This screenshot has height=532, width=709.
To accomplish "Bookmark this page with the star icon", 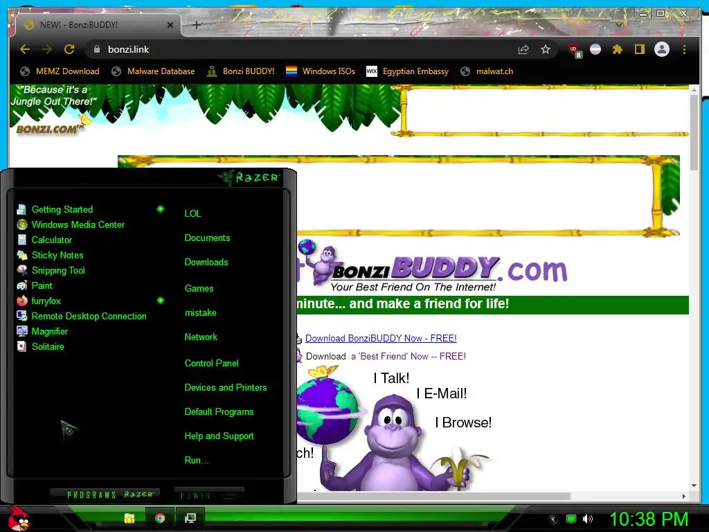I will (546, 49).
